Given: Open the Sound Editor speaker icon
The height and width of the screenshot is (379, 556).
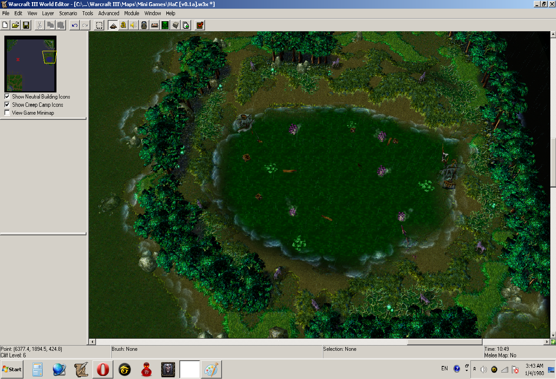Looking at the screenshot, I should (133, 25).
